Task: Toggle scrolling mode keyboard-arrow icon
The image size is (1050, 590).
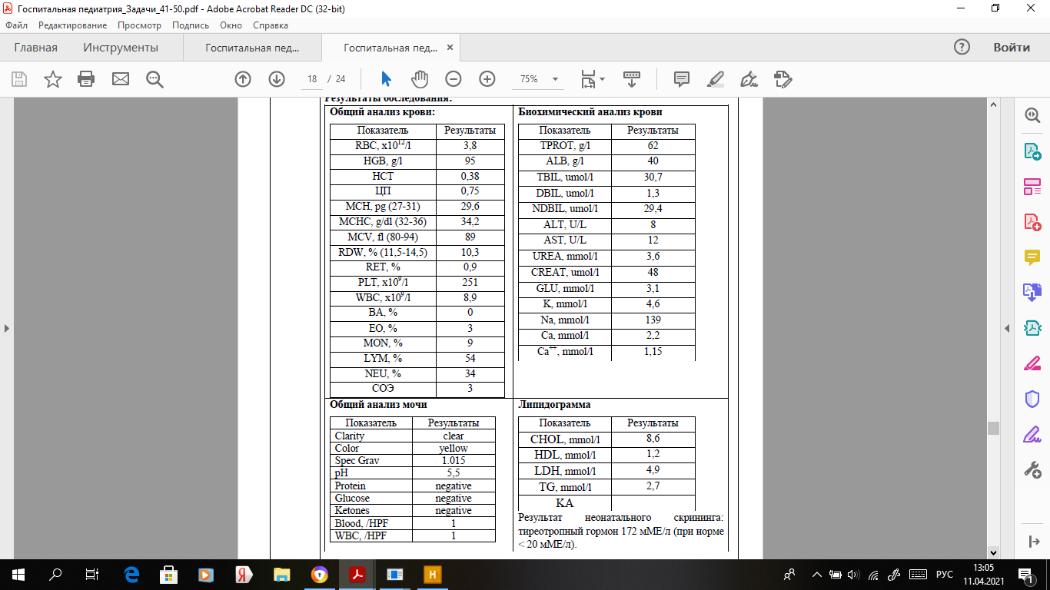Action: tap(632, 79)
